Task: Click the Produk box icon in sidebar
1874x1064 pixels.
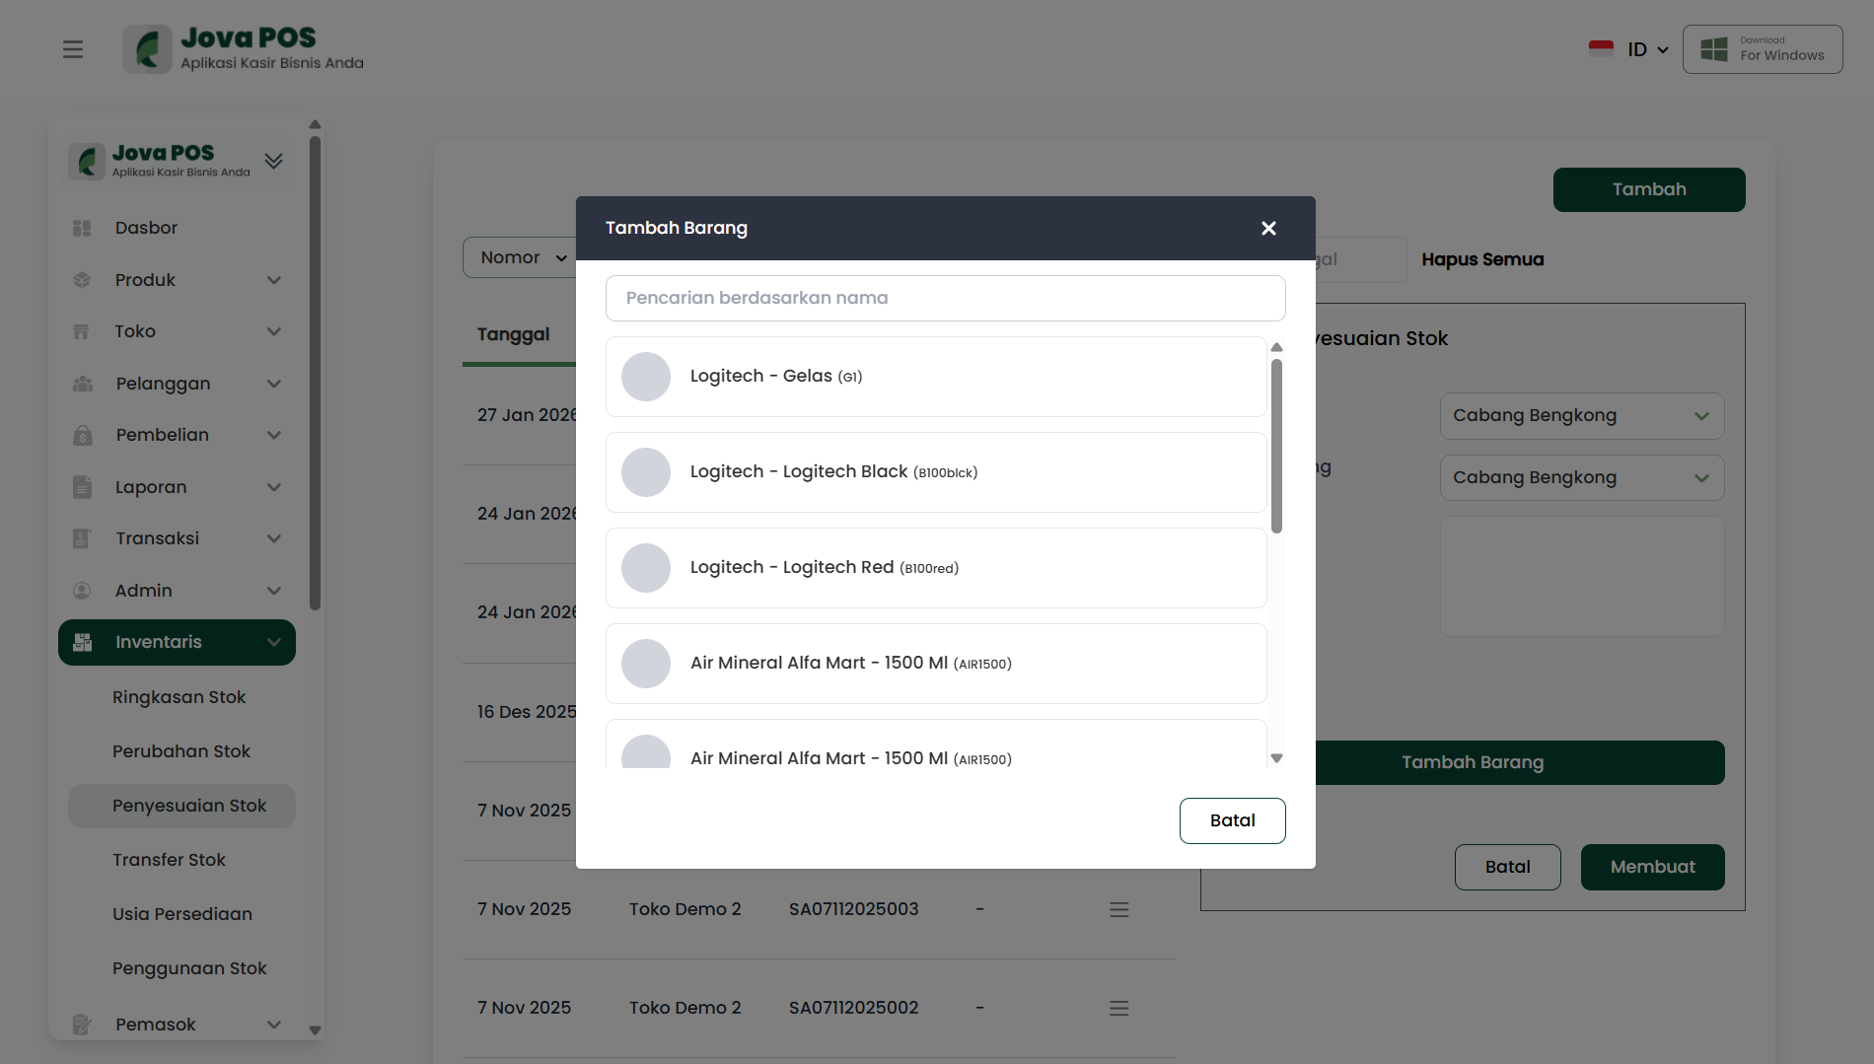Action: 82,280
